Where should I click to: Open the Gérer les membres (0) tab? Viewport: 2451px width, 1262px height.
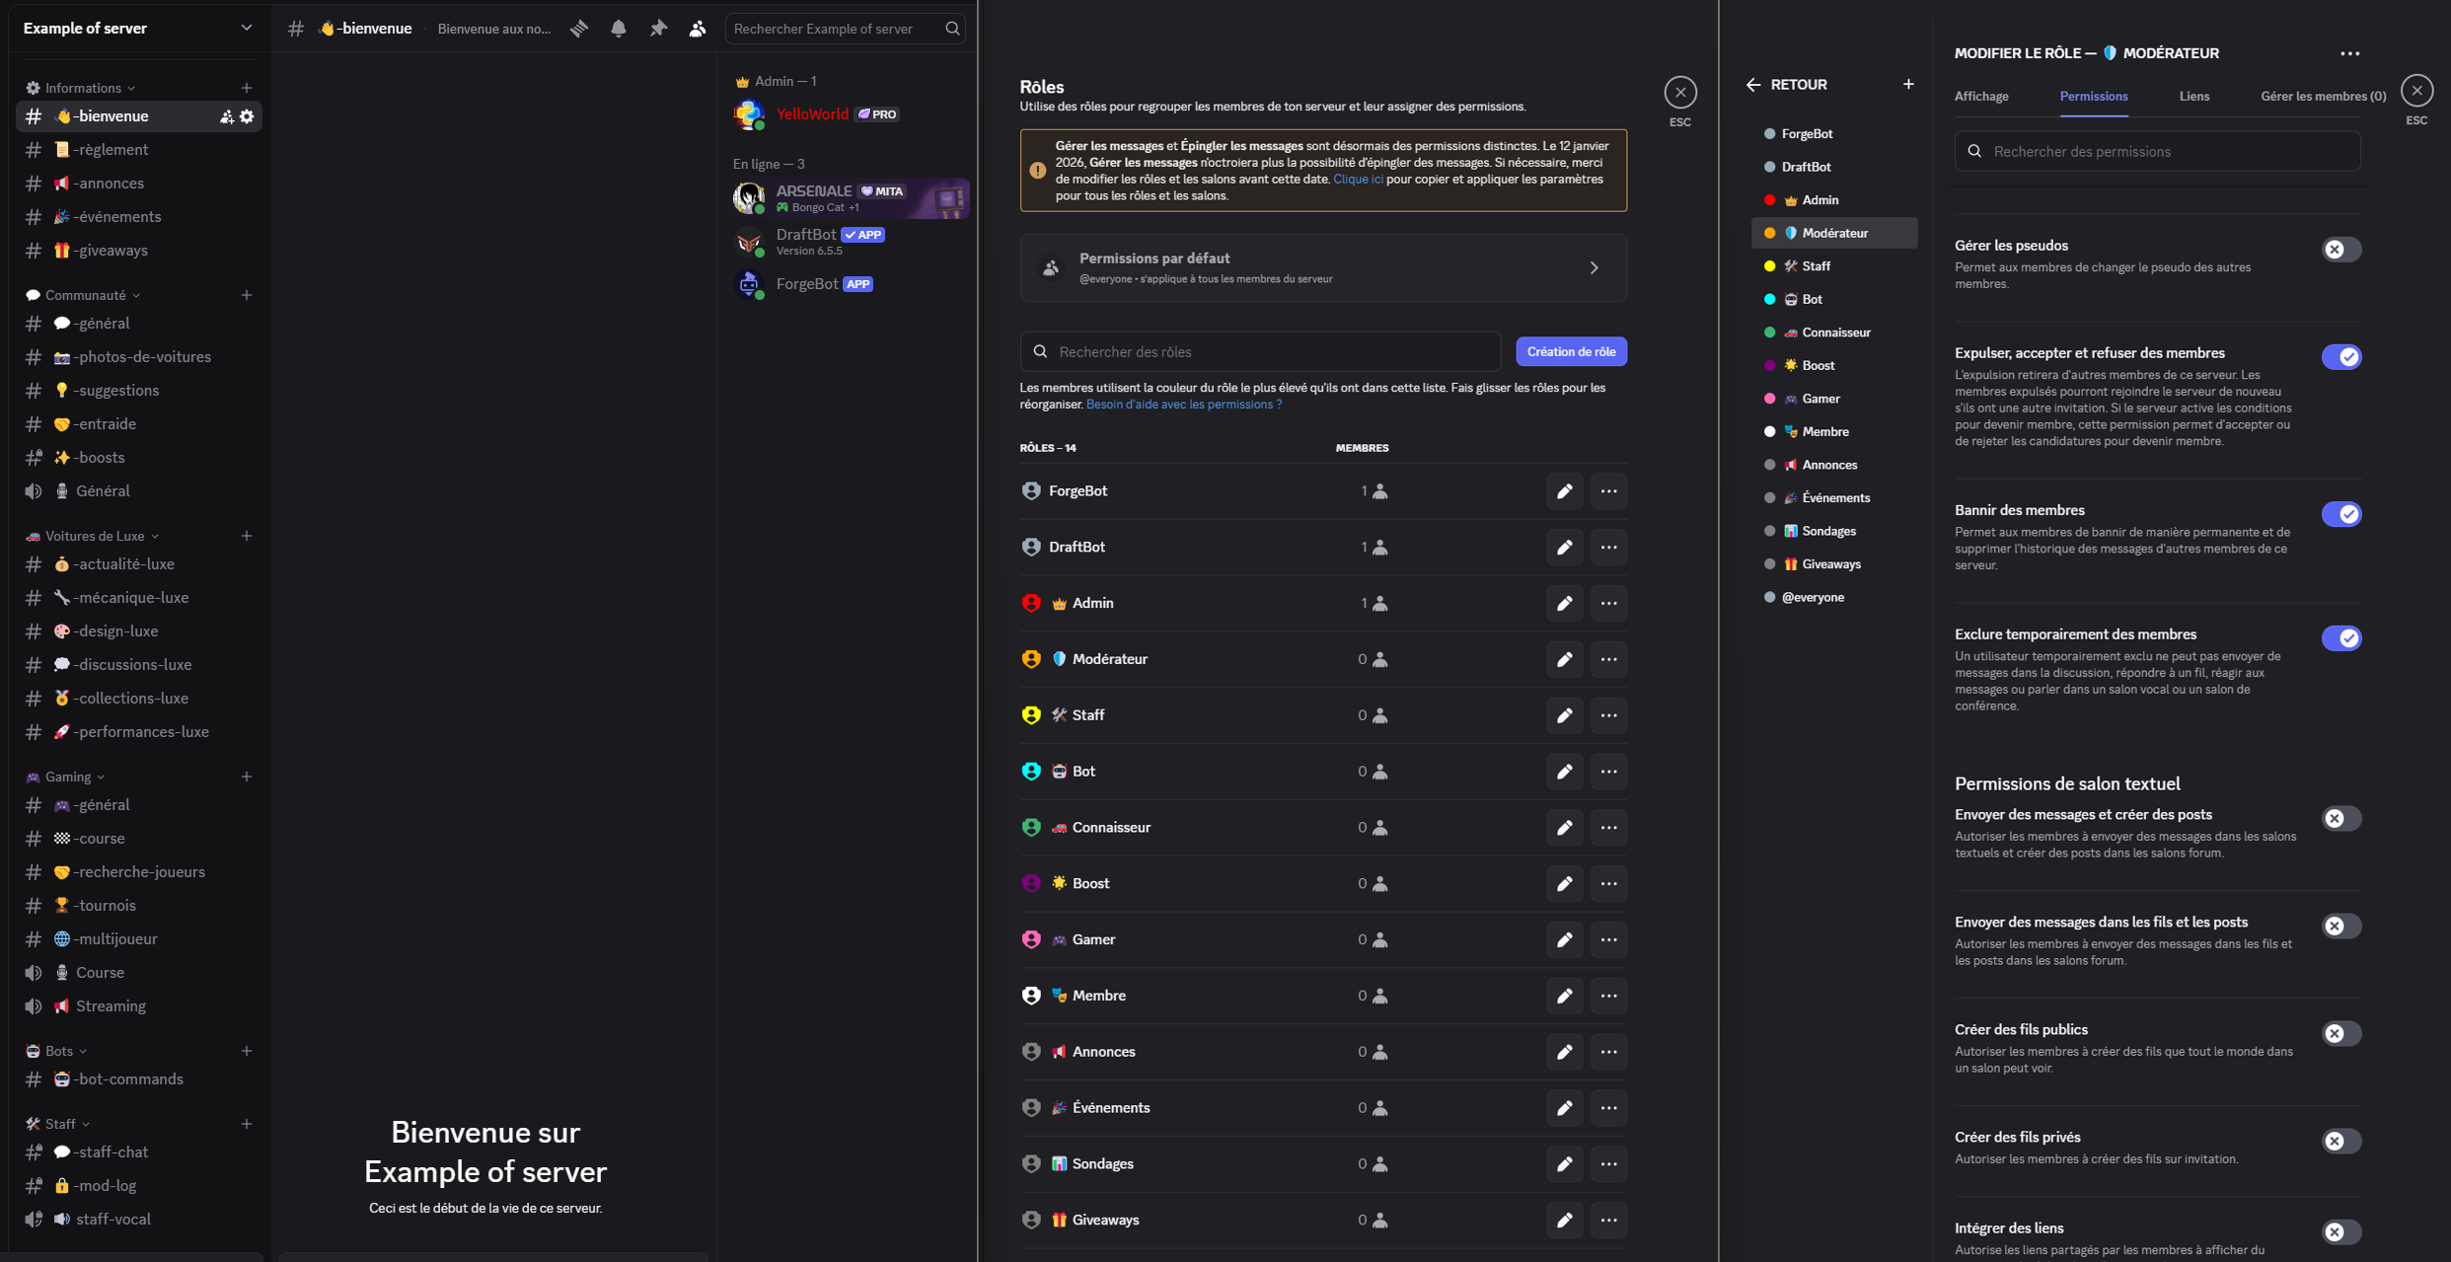(x=2322, y=96)
